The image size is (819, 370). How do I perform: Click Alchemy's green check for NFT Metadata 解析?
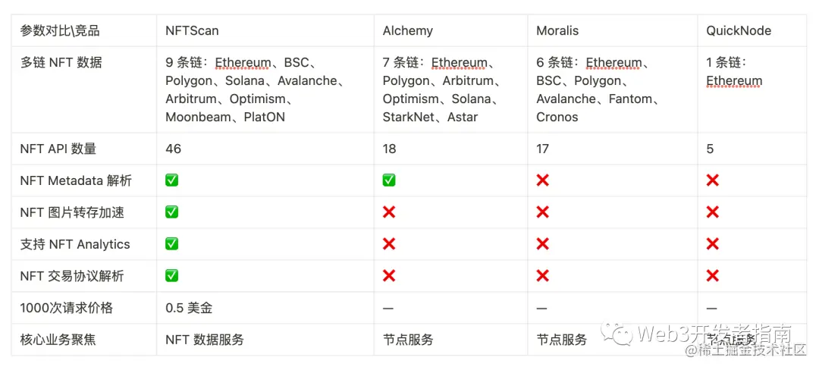[389, 180]
